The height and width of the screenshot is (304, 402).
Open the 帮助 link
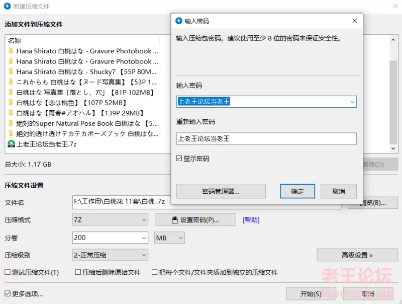click(x=251, y=220)
